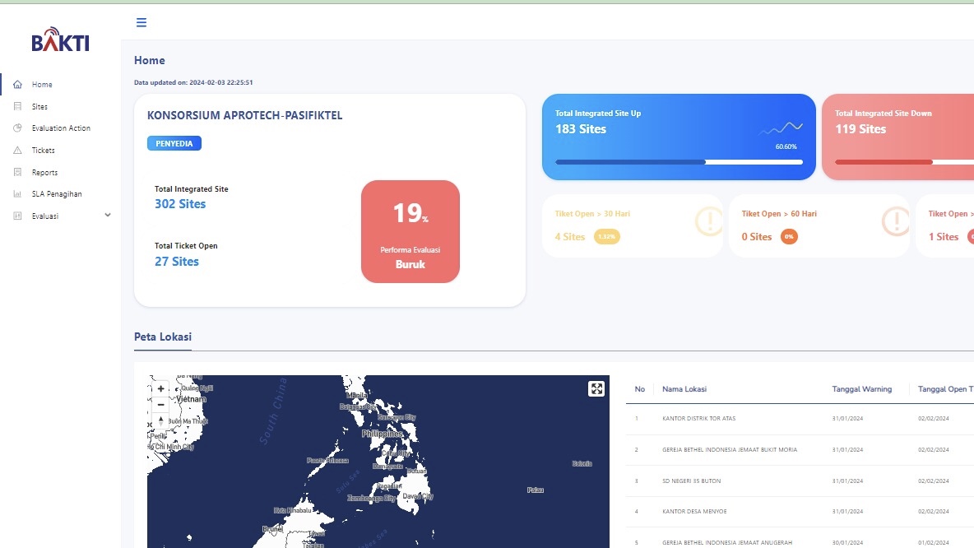The height and width of the screenshot is (548, 974).
Task: Go to SLA Penagihan section
Action: [57, 194]
